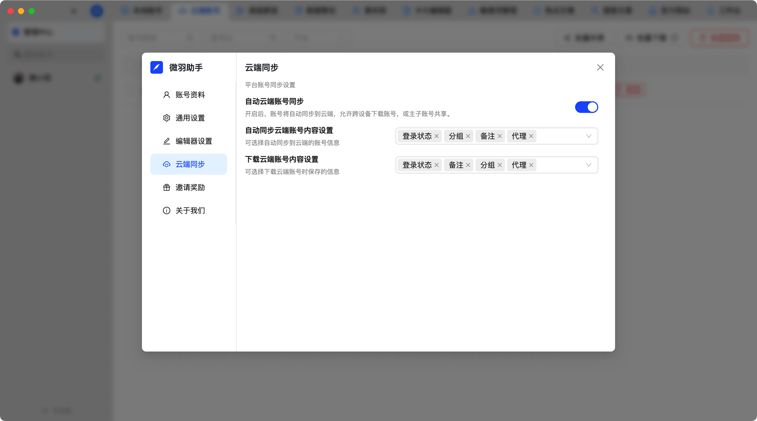The width and height of the screenshot is (757, 421).
Task: Click the 通用设置 gear icon
Action: pos(166,118)
